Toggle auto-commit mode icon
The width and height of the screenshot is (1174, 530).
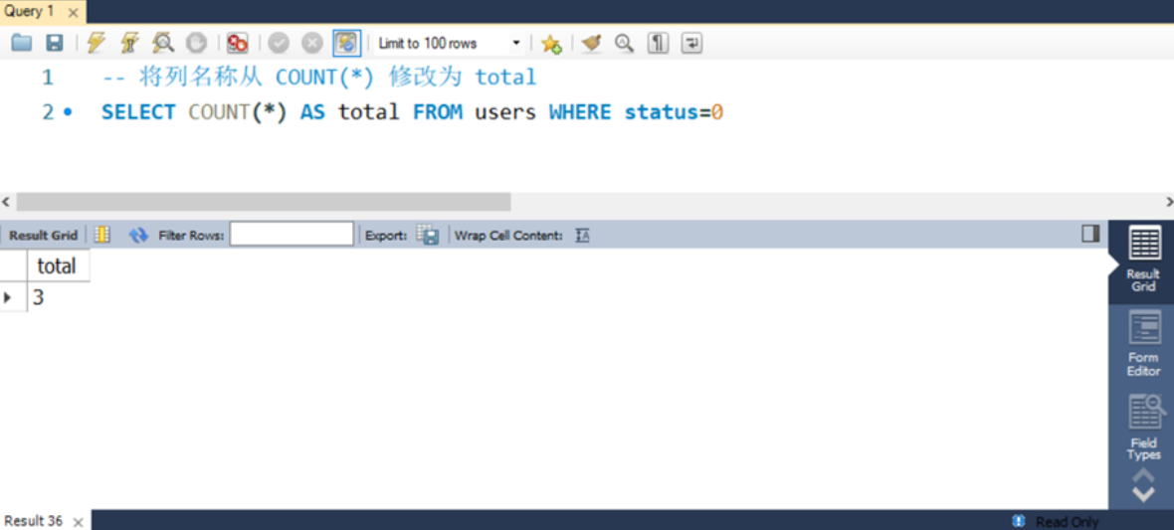(346, 44)
